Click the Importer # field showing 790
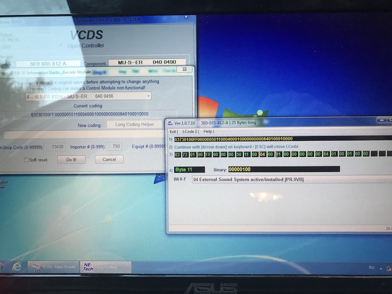Image resolution: width=392 pixels, height=294 pixels. (114, 146)
